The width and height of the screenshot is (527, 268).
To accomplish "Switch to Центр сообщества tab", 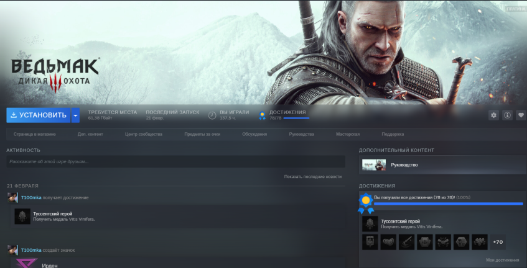I will [x=143, y=134].
